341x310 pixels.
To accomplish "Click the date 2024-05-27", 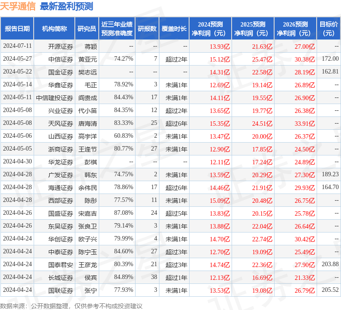I will pyautogui.click(x=17, y=59).
